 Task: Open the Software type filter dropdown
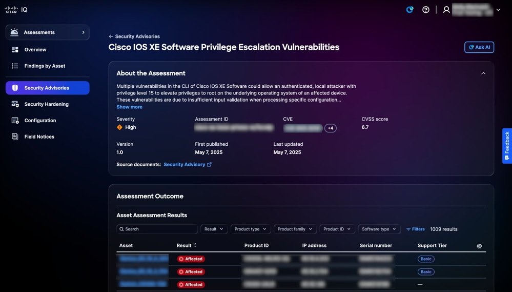pyautogui.click(x=379, y=229)
